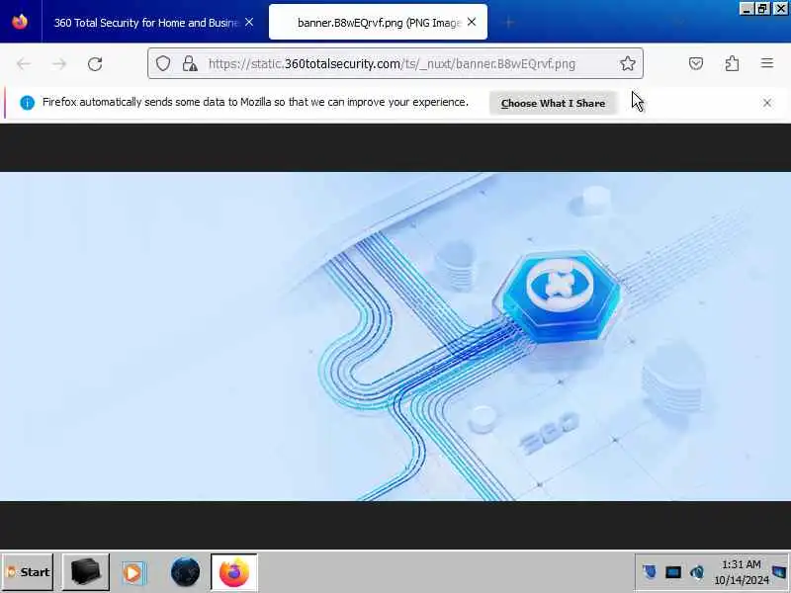The width and height of the screenshot is (791, 593).
Task: Minimize the Firefox window
Action: pyautogui.click(x=747, y=9)
